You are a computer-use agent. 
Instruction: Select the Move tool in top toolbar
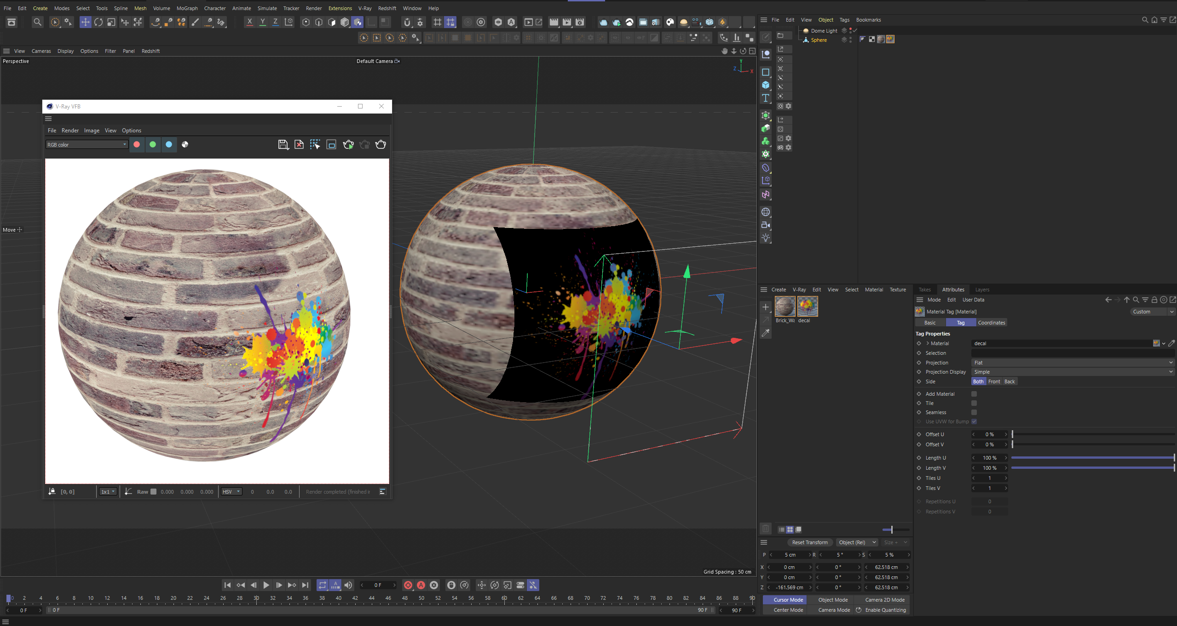[86, 22]
